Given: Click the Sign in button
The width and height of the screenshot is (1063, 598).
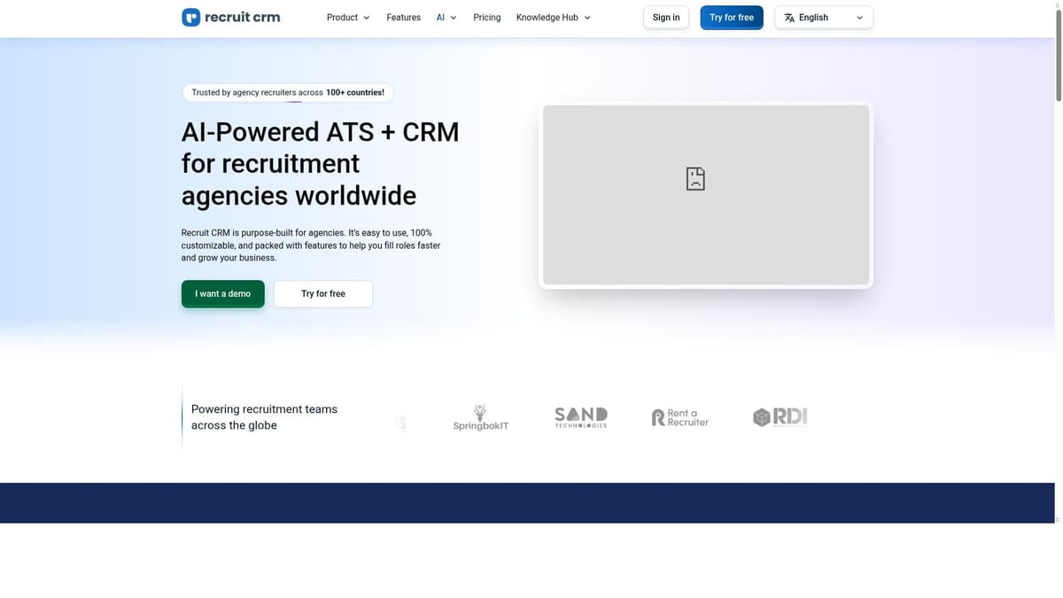Looking at the screenshot, I should tap(665, 17).
